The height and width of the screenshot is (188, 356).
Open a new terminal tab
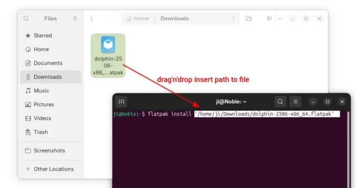122,102
